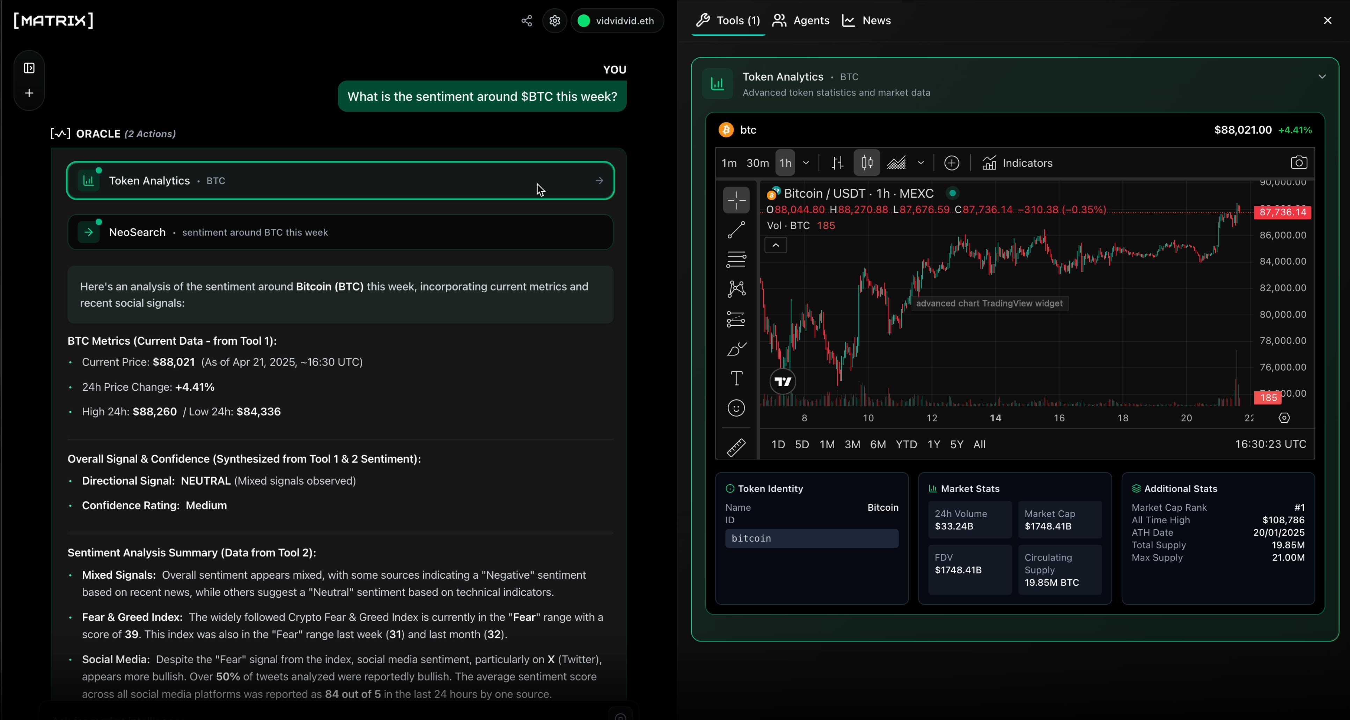Screen dimensions: 1350x720
Task: Click the Bitcoin / USDT symbol title
Action: click(x=858, y=193)
